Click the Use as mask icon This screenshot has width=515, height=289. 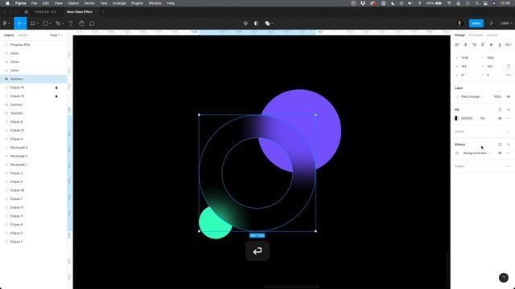point(257,23)
